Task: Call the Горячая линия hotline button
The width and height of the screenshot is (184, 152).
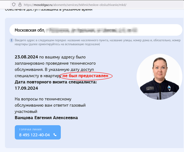Action: pos(38,132)
